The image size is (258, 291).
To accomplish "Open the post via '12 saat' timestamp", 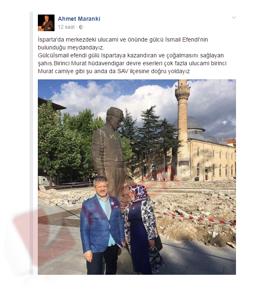I will (x=66, y=27).
